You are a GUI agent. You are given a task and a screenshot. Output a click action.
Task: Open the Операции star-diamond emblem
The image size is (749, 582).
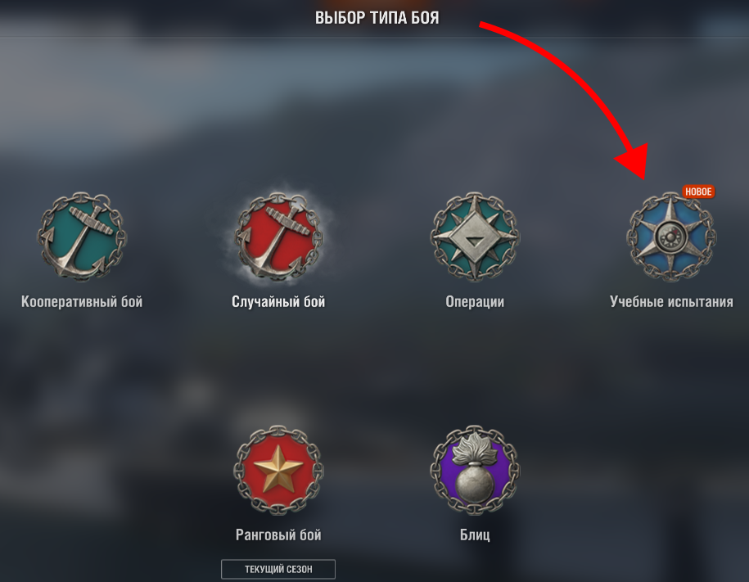click(x=475, y=237)
